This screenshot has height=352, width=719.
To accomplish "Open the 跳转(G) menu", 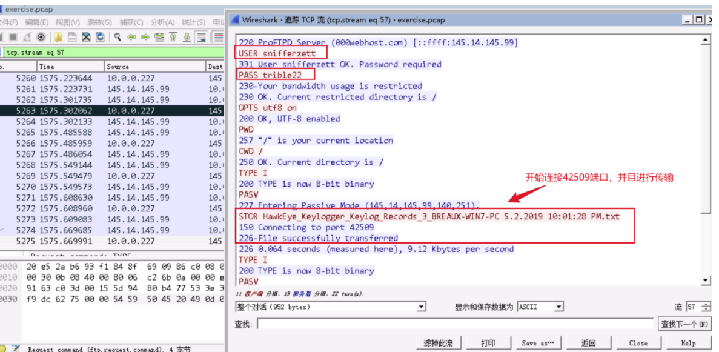I will tap(99, 22).
